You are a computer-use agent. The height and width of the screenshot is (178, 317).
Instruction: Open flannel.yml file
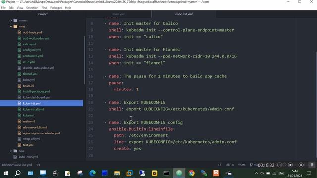pyautogui.click(x=30, y=74)
